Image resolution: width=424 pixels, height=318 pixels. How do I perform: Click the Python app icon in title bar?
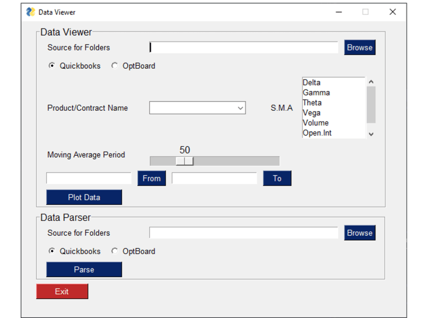click(x=31, y=12)
